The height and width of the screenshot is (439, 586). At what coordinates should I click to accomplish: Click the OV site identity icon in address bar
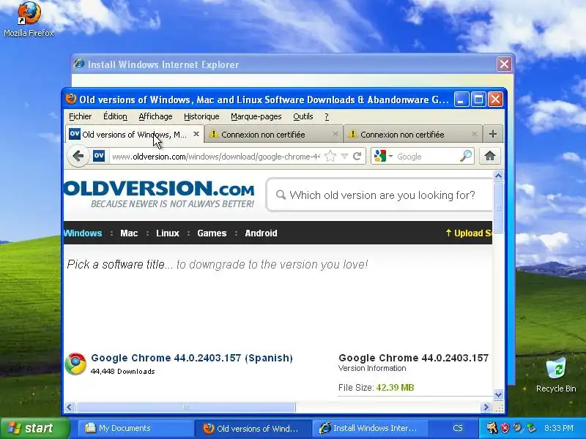point(99,156)
